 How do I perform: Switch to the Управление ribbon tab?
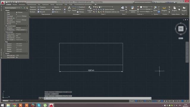click(45, 4)
